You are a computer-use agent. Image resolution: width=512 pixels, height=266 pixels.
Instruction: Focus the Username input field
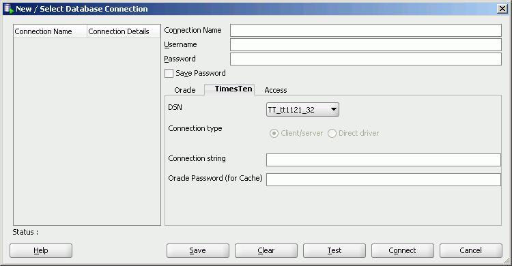pyautogui.click(x=366, y=45)
